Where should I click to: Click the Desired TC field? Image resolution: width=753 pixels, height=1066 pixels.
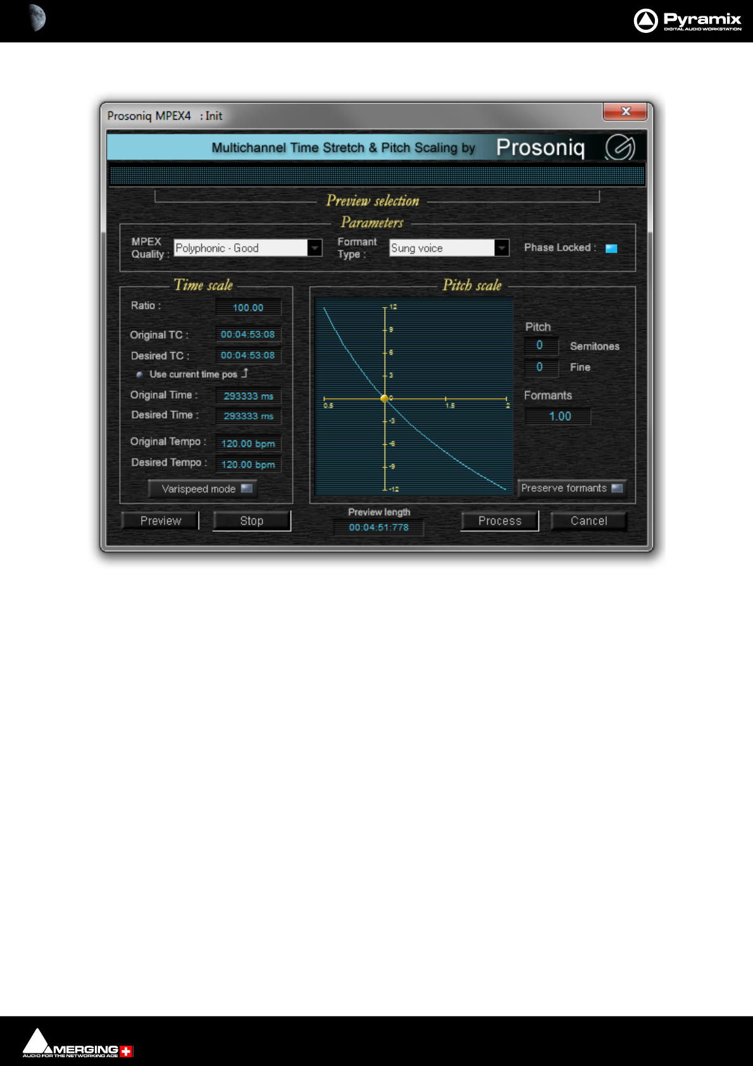tap(248, 355)
